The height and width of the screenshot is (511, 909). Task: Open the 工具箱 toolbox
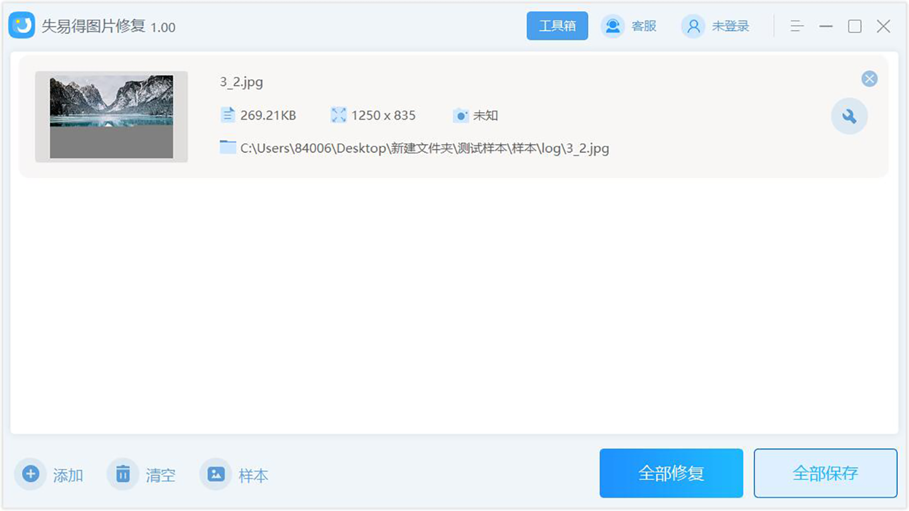click(557, 26)
